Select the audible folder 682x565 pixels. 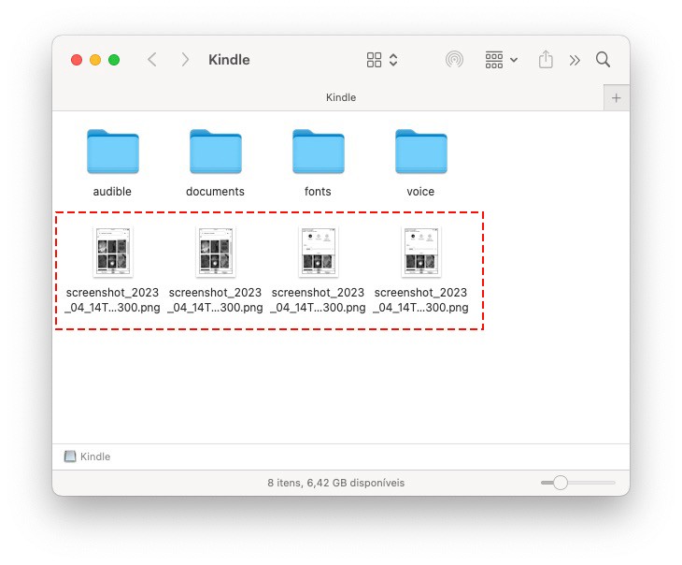113,152
